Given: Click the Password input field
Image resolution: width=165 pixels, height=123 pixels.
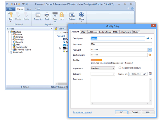Looking at the screenshot, I should (x=119, y=50).
